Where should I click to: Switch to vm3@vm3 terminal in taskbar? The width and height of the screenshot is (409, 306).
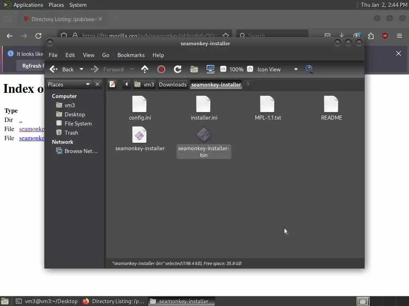[x=47, y=301]
